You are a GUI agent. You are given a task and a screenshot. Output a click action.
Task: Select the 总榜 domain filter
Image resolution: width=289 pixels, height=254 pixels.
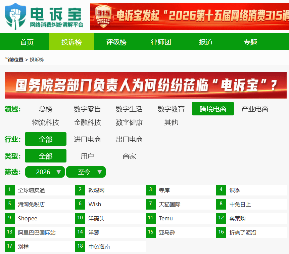coord(46,109)
